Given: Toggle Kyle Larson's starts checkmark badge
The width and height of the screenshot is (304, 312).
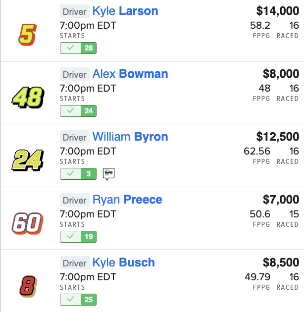Looking at the screenshot, I should 78,48.
